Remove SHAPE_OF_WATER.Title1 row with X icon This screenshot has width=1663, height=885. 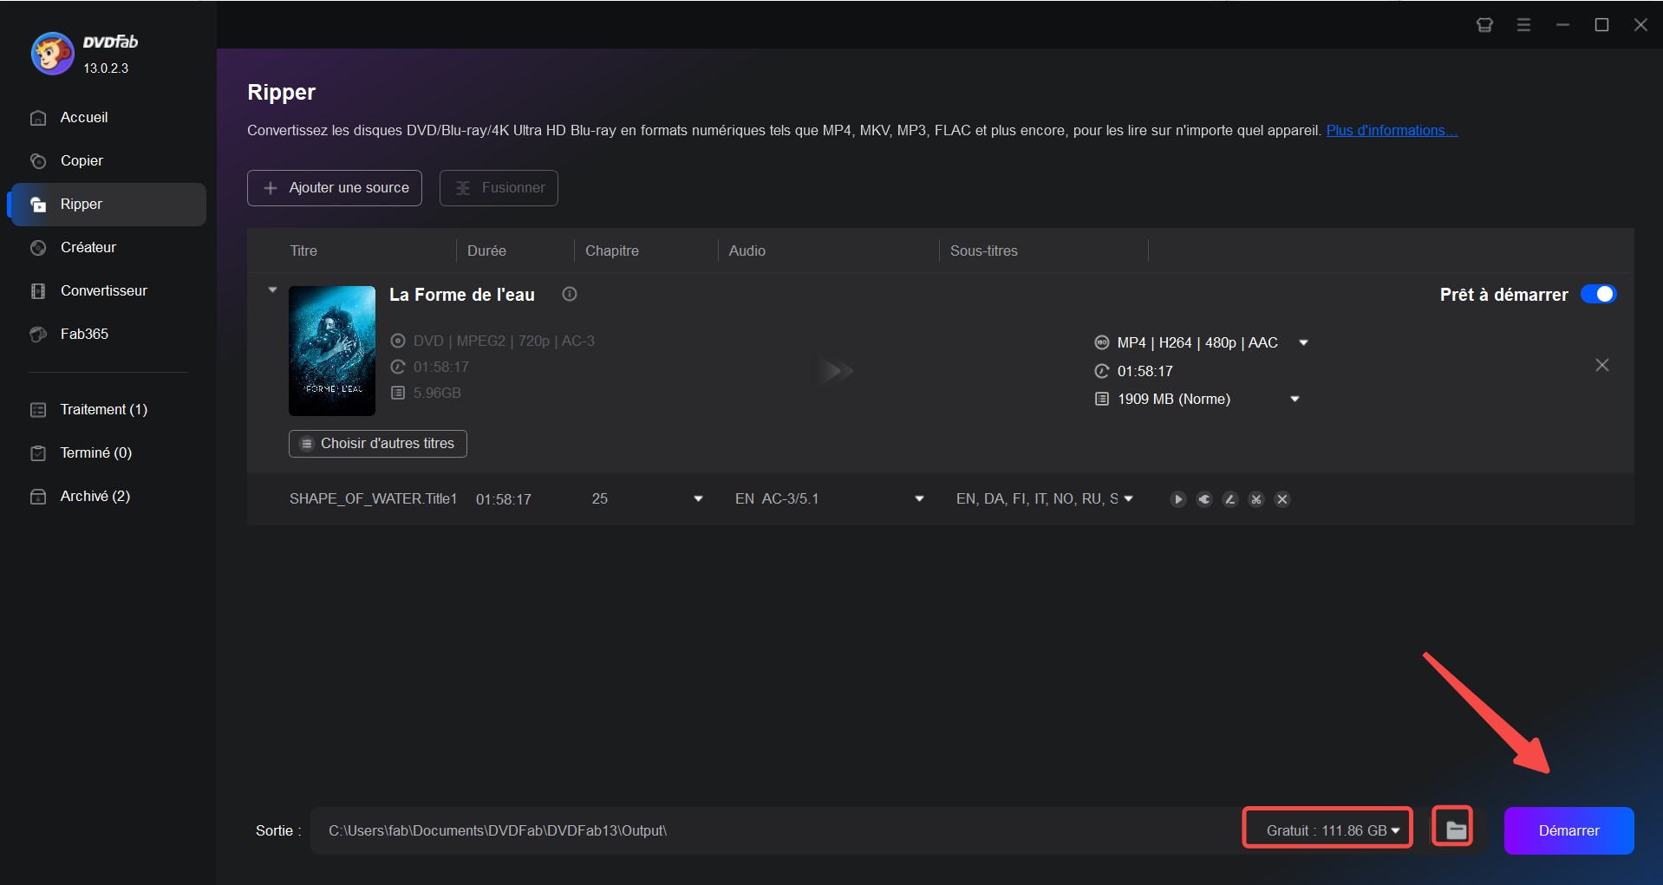pos(1282,499)
